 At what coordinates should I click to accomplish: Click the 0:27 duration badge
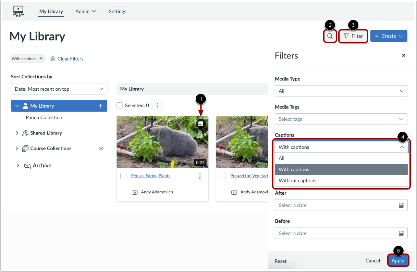click(200, 163)
